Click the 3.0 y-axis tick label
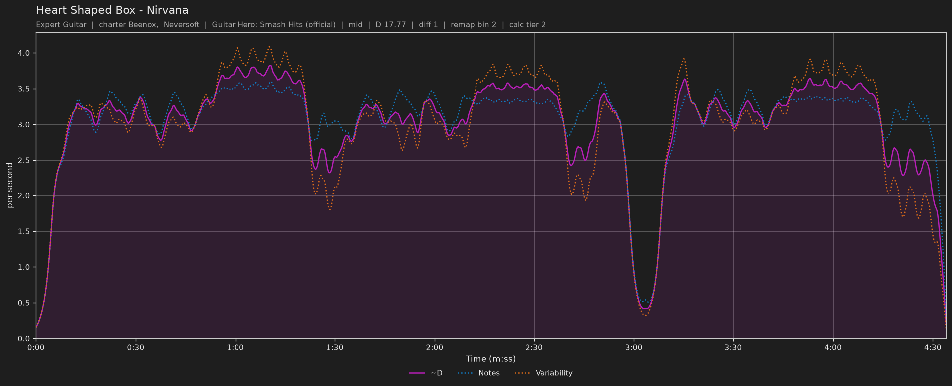This screenshot has width=952, height=386. (24, 125)
